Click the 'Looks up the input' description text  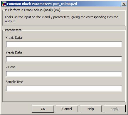tap(62, 19)
